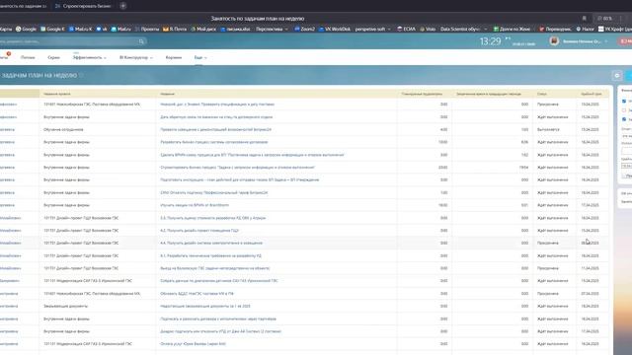This screenshot has width=632, height=355.
Task: Open the Я.Почта bookmark
Action: (x=175, y=29)
